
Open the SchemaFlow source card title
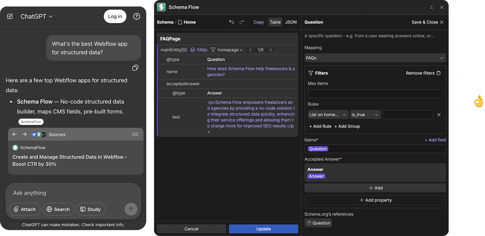pos(70,161)
